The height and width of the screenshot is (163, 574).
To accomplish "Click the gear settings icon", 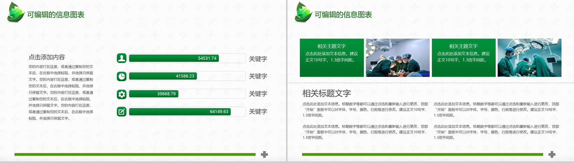I will (121, 94).
